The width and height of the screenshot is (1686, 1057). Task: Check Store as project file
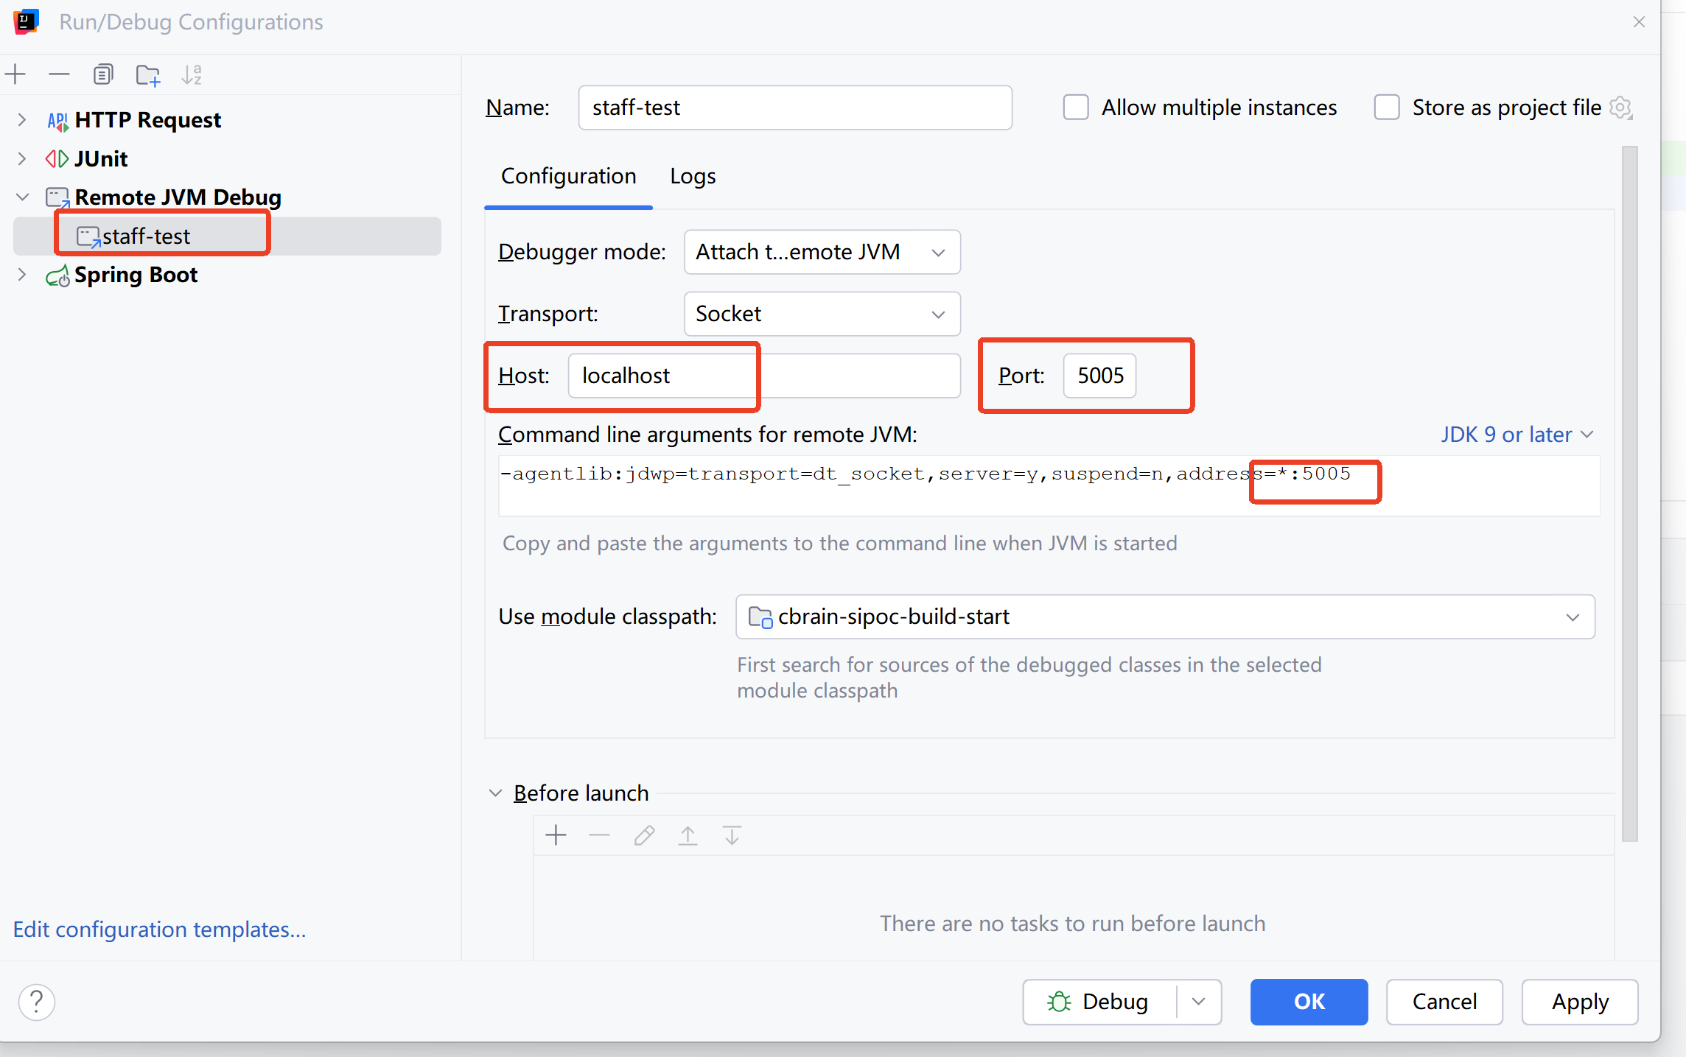tap(1387, 108)
